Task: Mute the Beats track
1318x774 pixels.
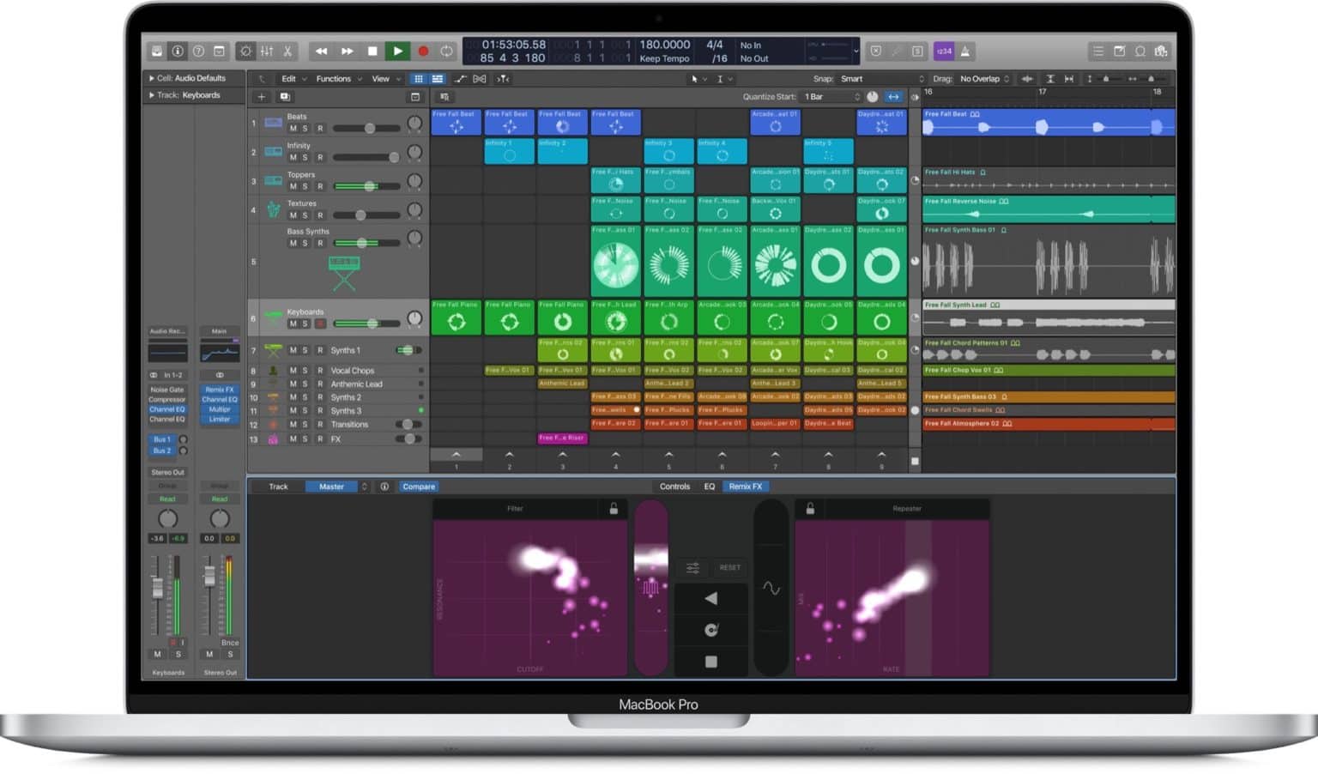Action: click(293, 129)
